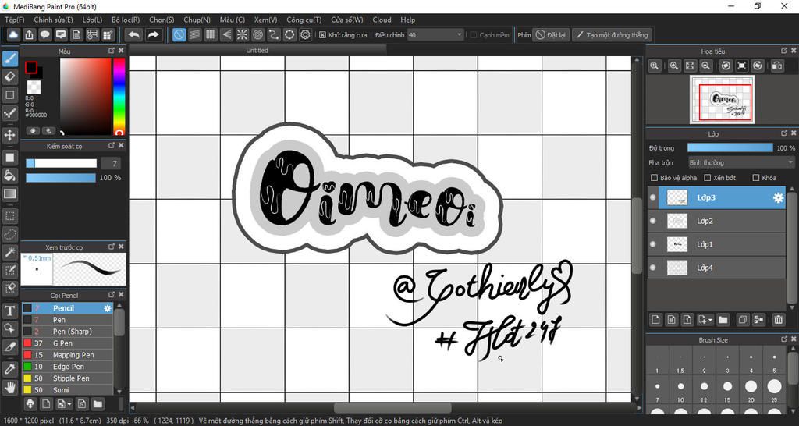The image size is (799, 426).
Task: Select the Hand pan tool
Action: [x=9, y=387]
